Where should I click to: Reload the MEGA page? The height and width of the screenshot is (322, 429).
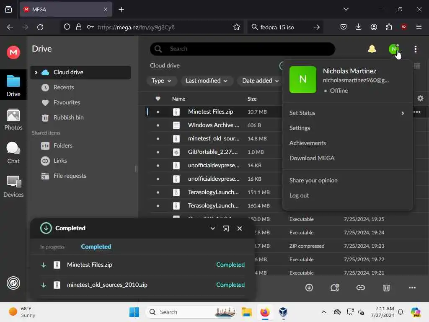click(x=40, y=27)
